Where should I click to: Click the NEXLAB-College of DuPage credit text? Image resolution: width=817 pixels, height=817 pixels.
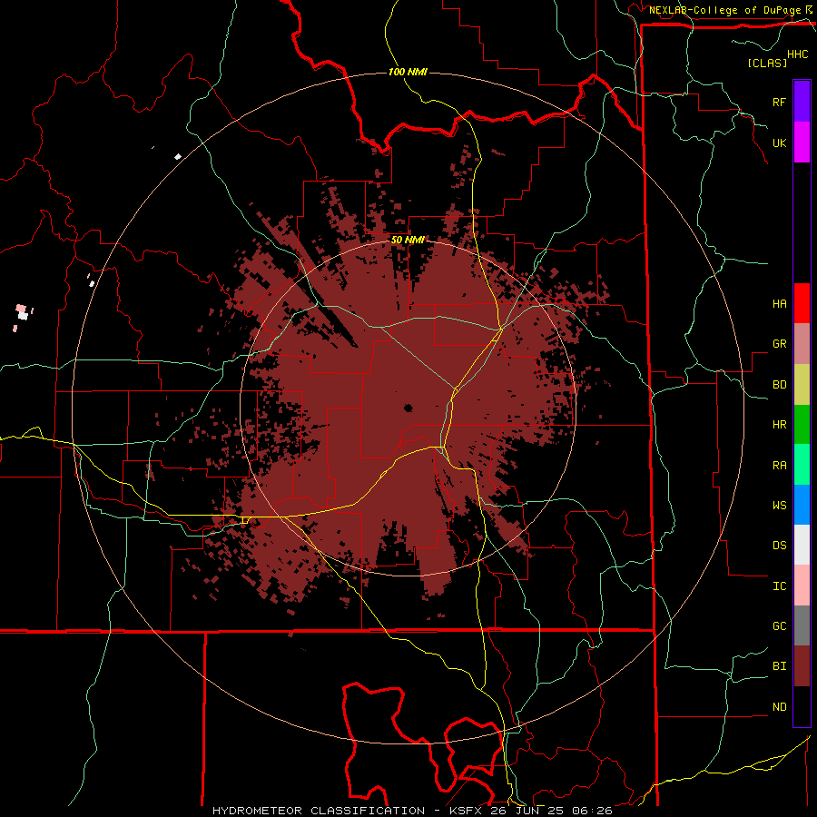(x=724, y=10)
